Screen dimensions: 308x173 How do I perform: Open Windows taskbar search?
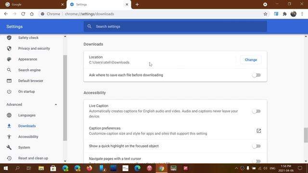pos(17,168)
